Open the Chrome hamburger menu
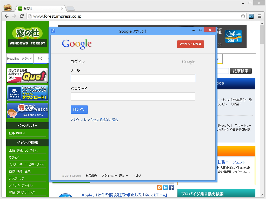266x199 pixels. coord(260,16)
